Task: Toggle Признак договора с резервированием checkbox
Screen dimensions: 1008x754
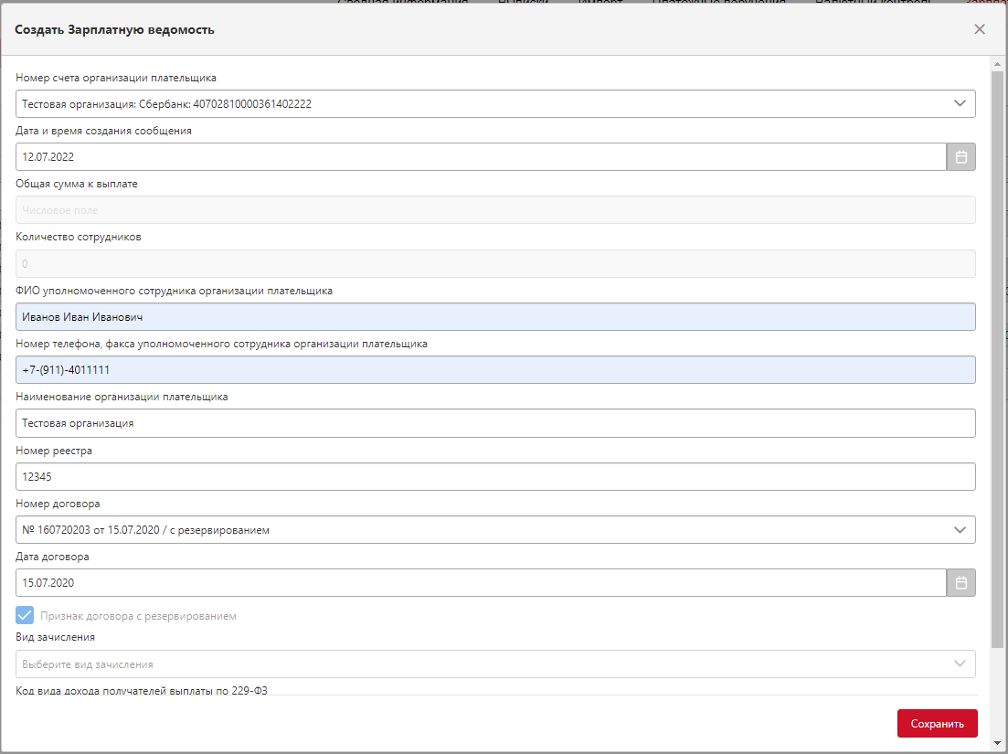Action: (25, 616)
